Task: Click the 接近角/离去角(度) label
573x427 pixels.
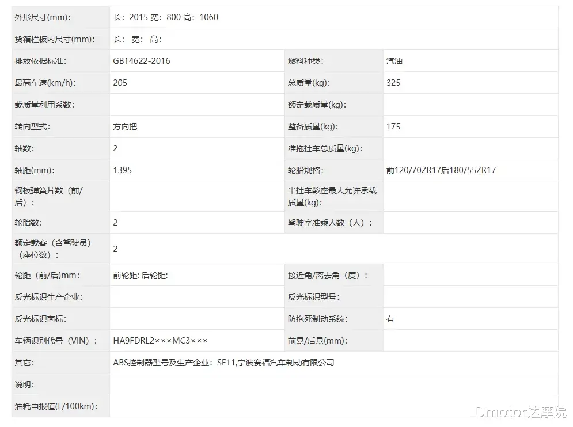Action: [328, 276]
